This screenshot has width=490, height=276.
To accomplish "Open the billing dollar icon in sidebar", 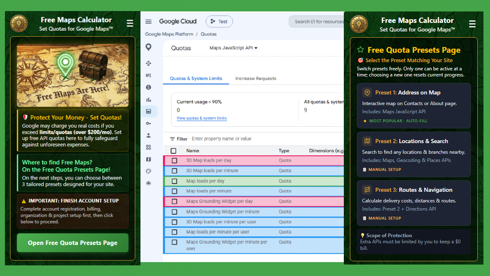I will point(148,88).
